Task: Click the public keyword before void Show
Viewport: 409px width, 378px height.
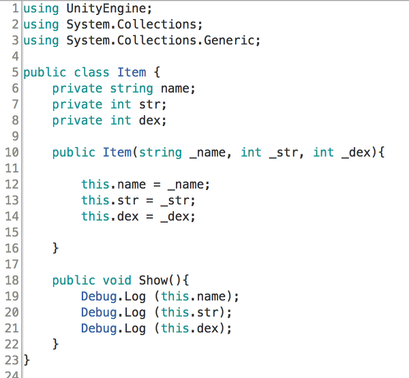Action: tap(74, 281)
